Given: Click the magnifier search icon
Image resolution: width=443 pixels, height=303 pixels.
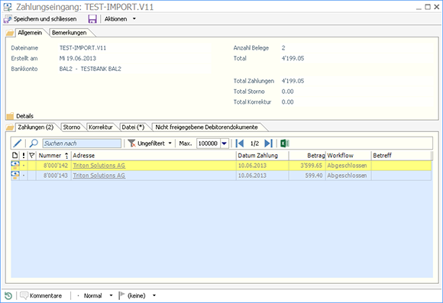Looking at the screenshot, I should 34,143.
